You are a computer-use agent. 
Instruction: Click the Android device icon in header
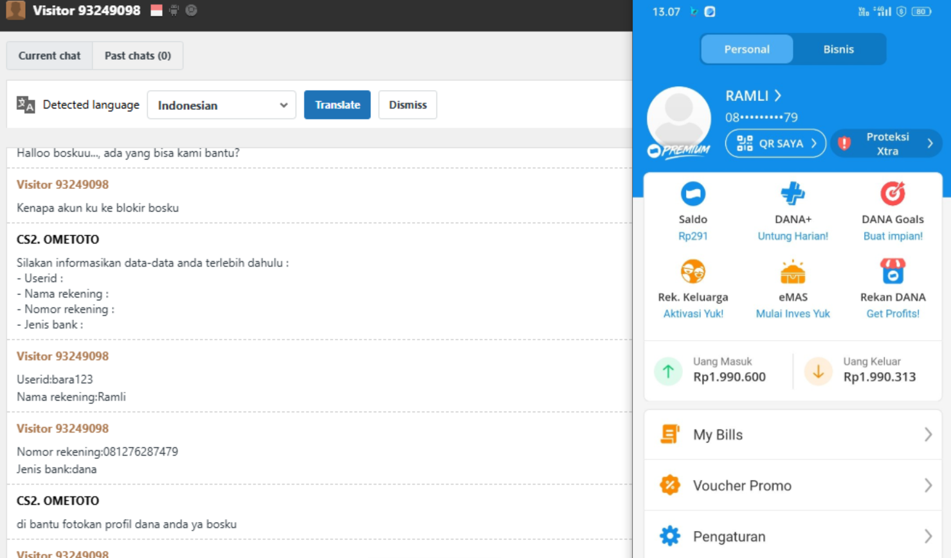174,10
